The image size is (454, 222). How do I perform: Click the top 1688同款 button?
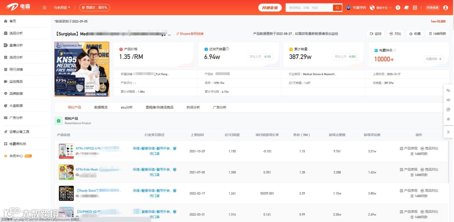tap(437, 34)
